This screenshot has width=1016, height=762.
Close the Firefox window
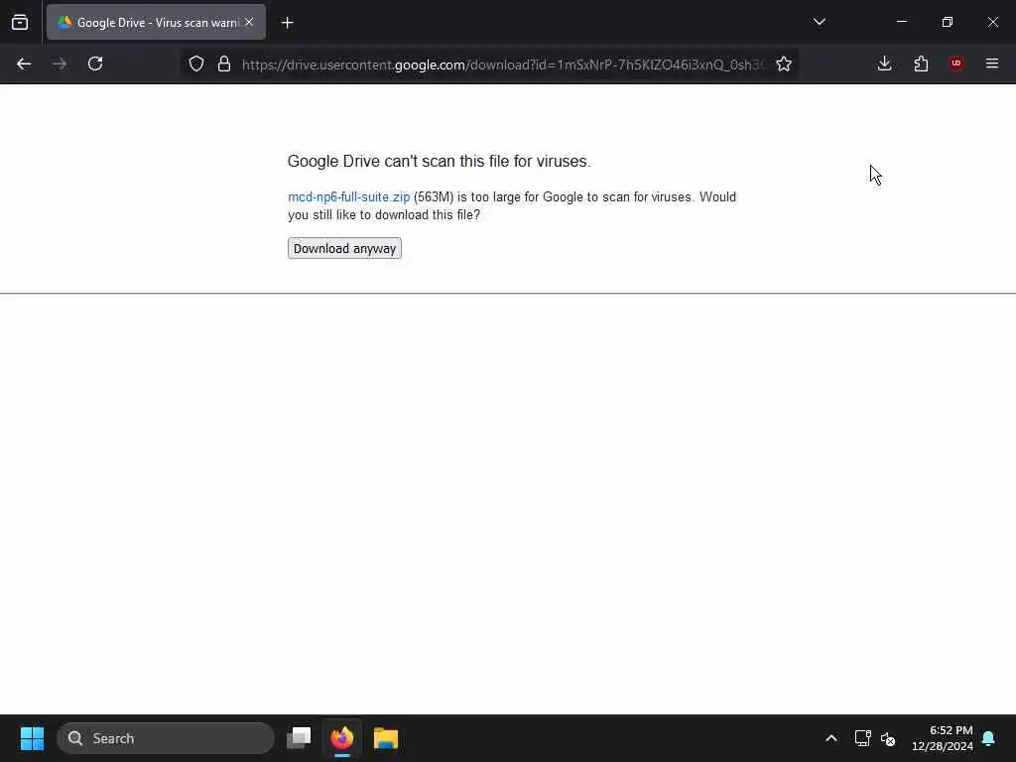992,22
